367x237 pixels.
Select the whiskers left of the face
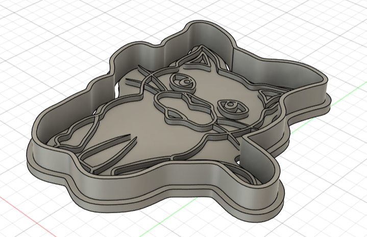139,81
